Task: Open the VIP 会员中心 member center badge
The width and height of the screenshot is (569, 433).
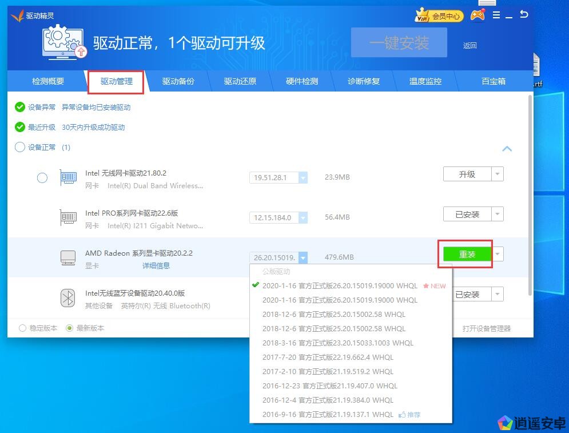Action: pyautogui.click(x=439, y=15)
